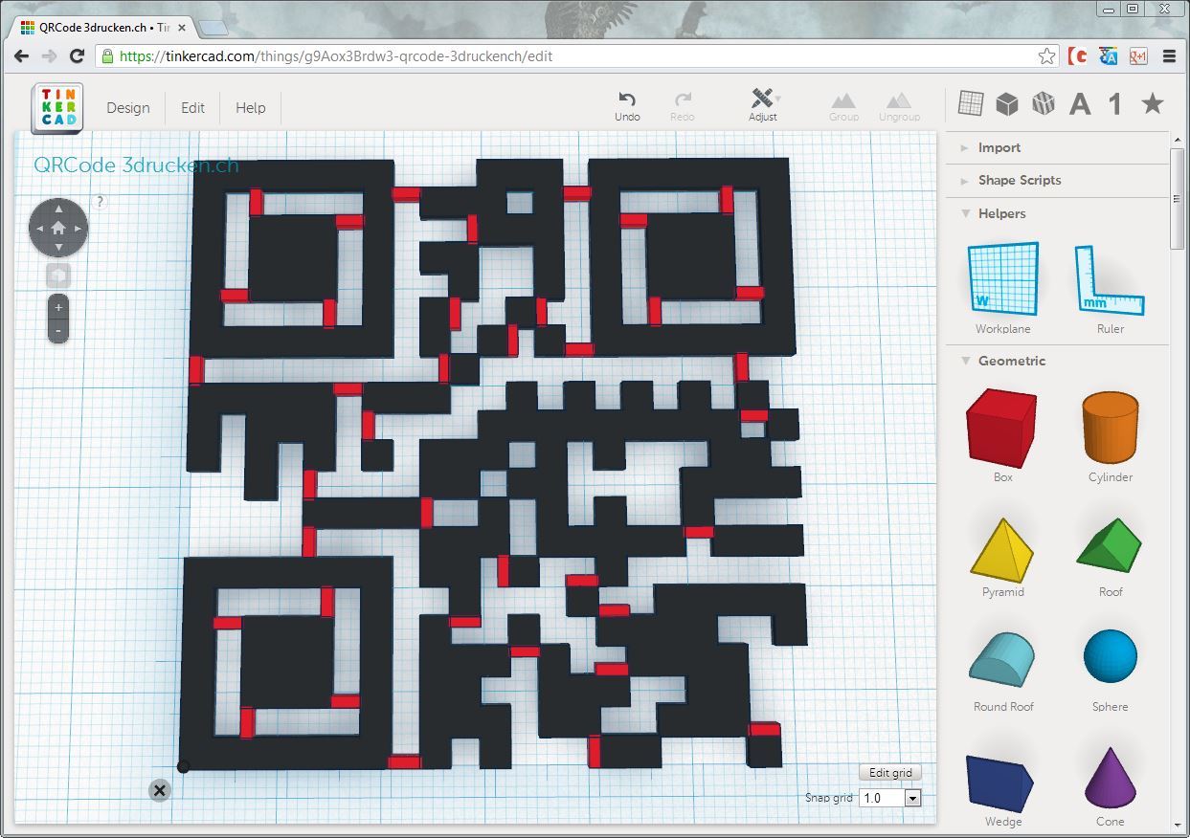Click the Redo button
1190x838 pixels.
click(683, 106)
